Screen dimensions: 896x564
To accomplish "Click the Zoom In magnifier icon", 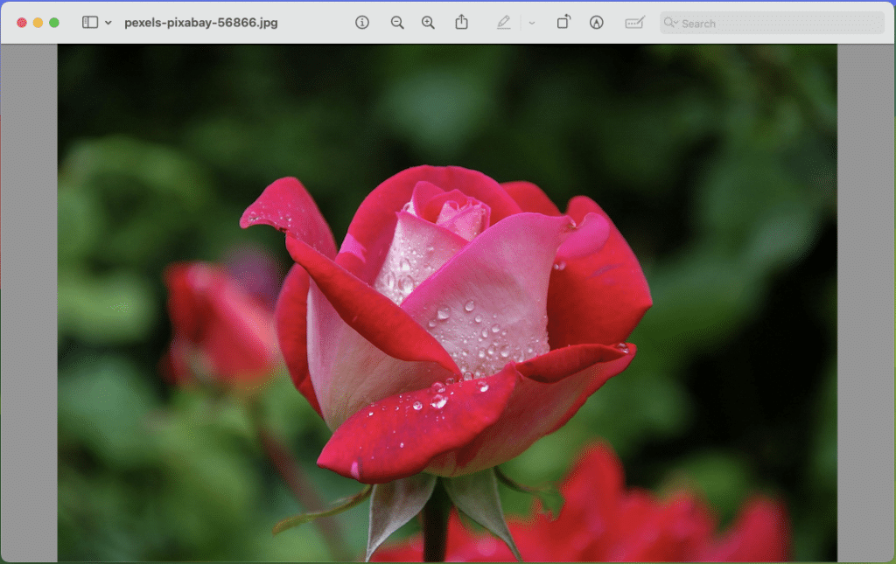I will tap(428, 23).
